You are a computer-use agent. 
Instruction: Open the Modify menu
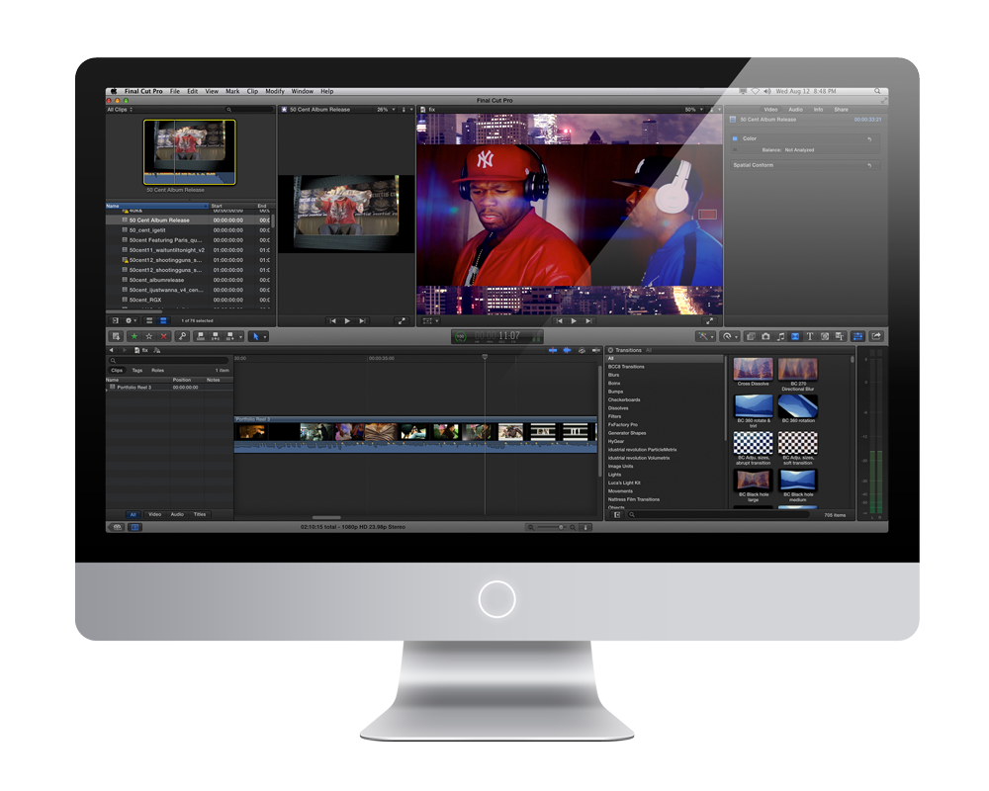[275, 92]
